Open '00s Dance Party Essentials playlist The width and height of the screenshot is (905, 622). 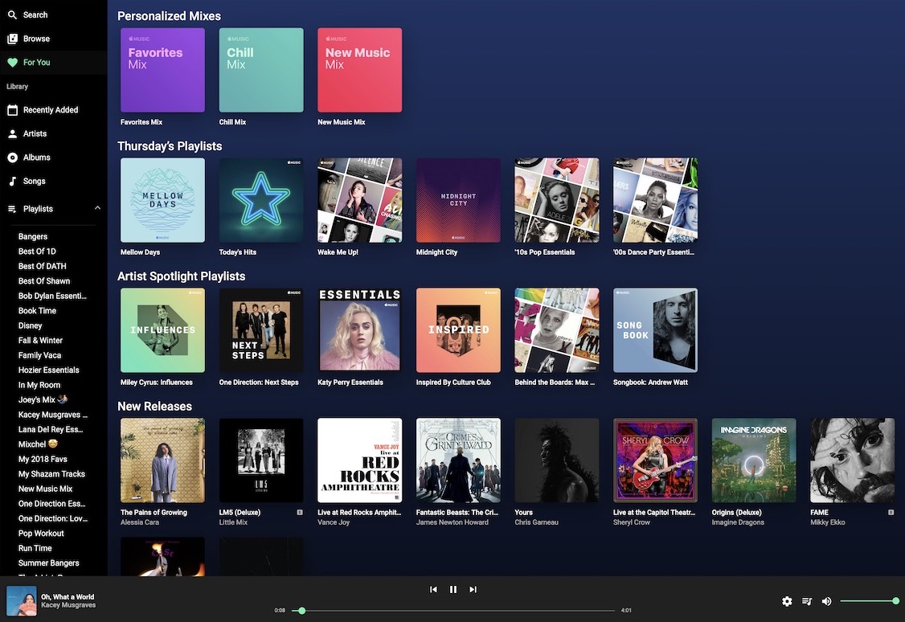[x=655, y=200]
